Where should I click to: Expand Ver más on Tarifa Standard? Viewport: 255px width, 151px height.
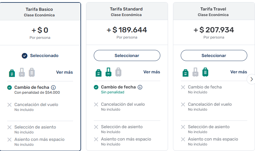click(152, 72)
